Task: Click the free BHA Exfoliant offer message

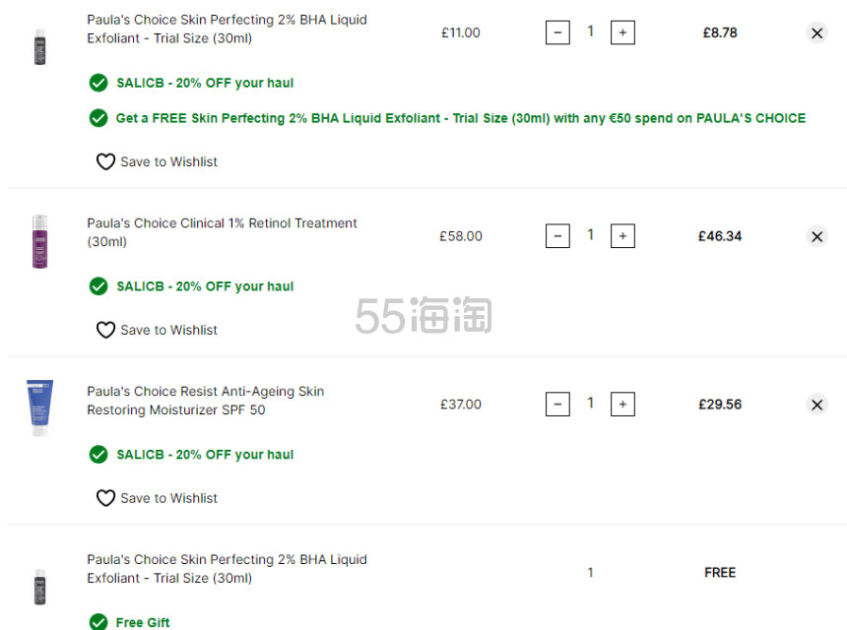Action: coord(461,118)
